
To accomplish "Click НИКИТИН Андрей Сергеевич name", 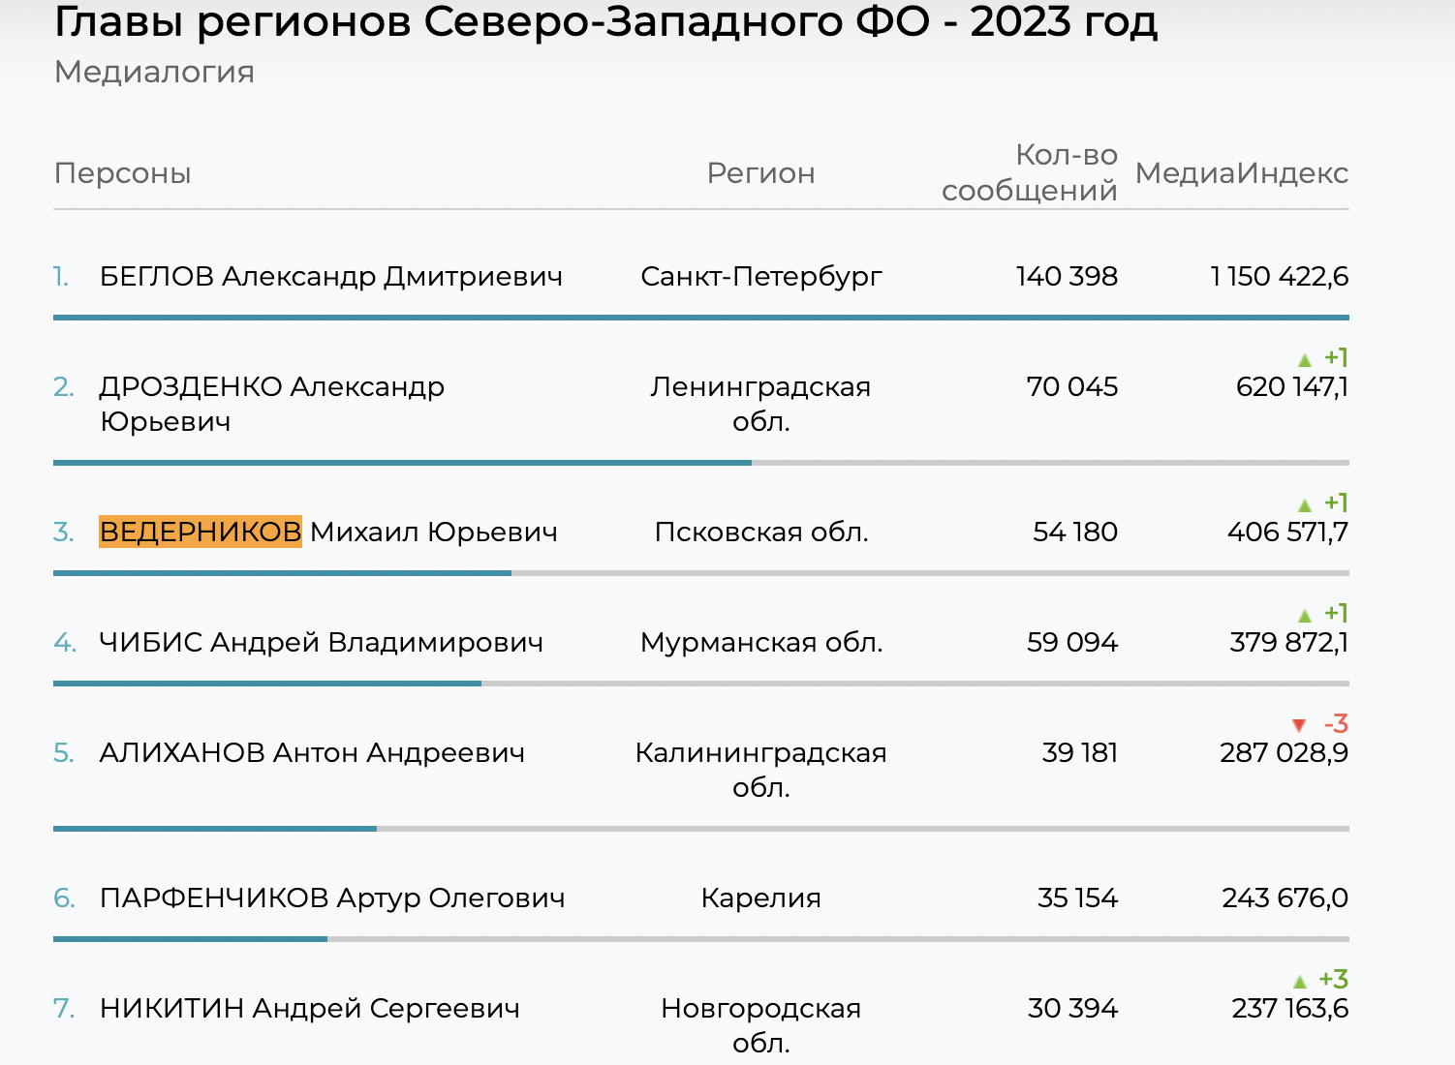I will tap(310, 1009).
